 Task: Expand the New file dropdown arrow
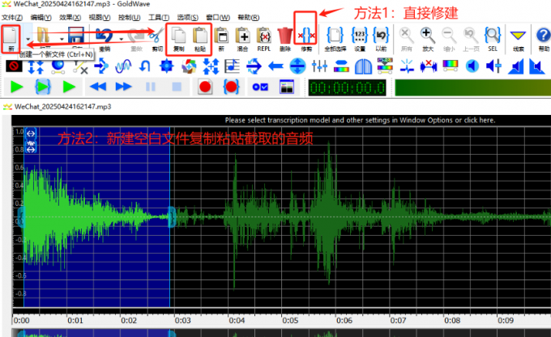(28, 39)
